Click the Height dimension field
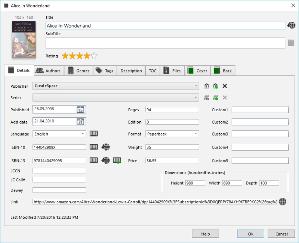 195,183
